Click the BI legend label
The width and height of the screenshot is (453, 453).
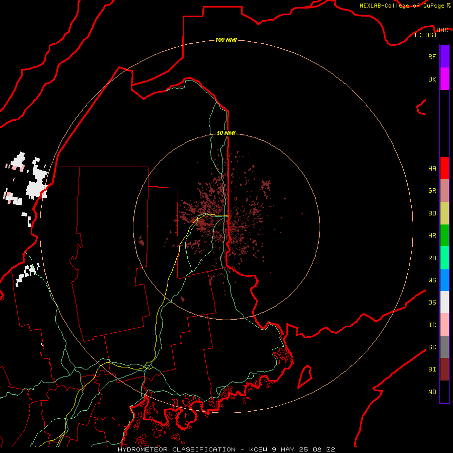(432, 369)
